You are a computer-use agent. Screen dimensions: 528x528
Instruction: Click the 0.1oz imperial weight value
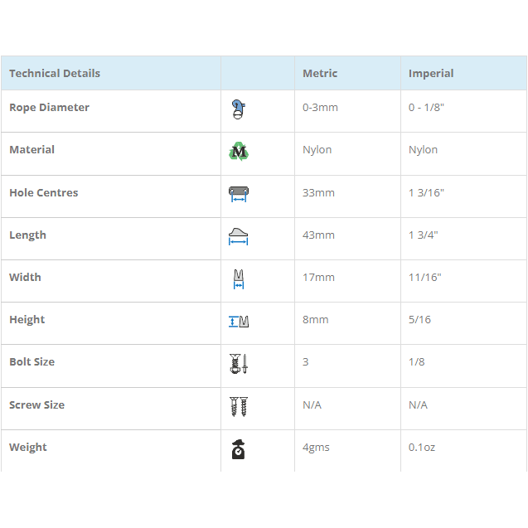422,448
